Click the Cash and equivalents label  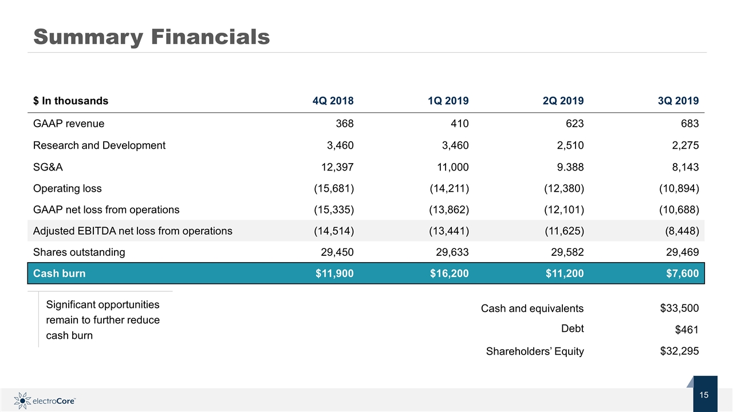533,308
